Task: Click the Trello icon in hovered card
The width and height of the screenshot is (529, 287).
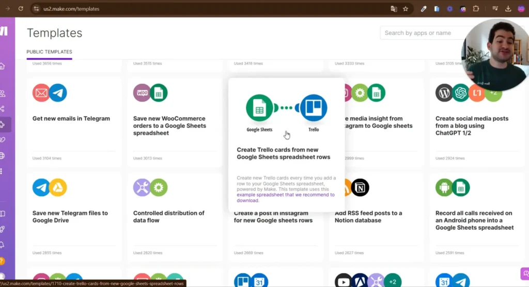Action: [314, 108]
